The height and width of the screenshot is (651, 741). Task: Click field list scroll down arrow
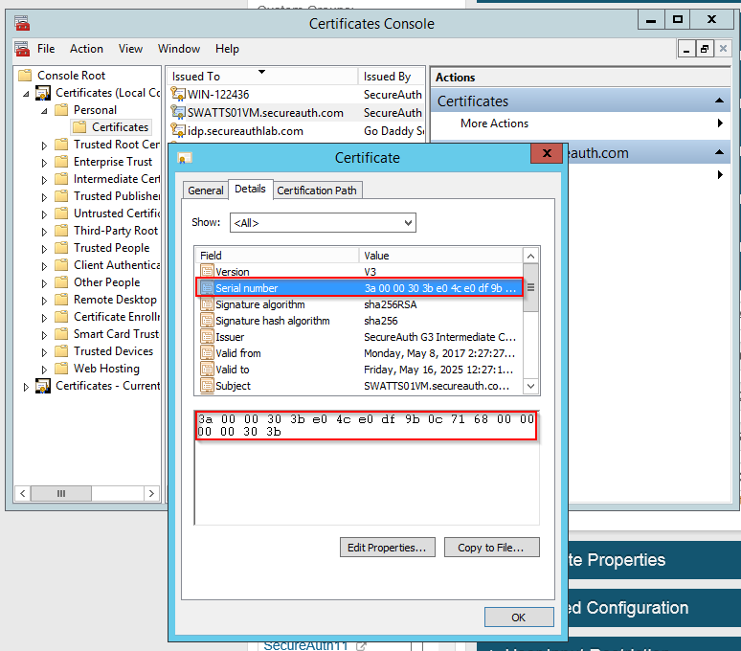pos(530,386)
